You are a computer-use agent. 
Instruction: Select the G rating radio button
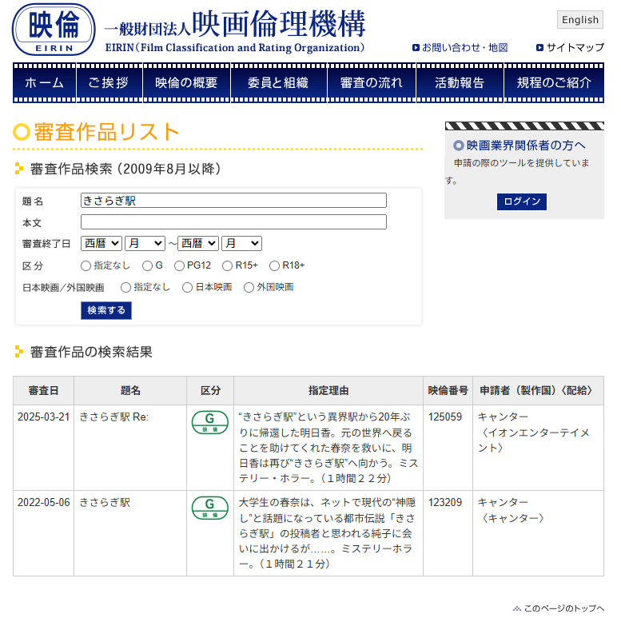[147, 265]
